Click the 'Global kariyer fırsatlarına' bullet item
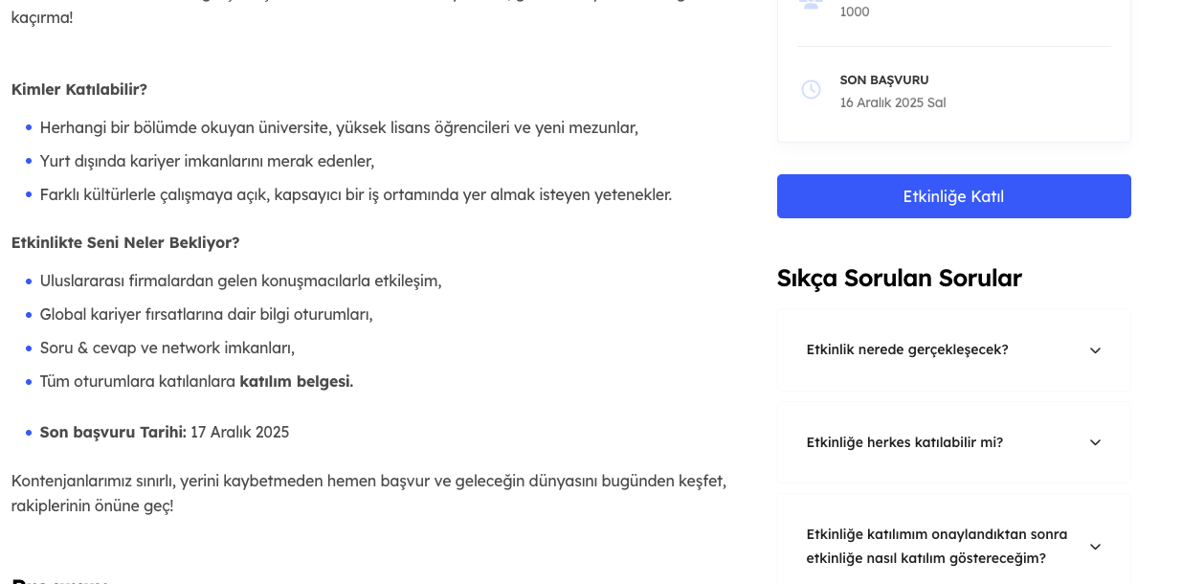 [x=207, y=314]
